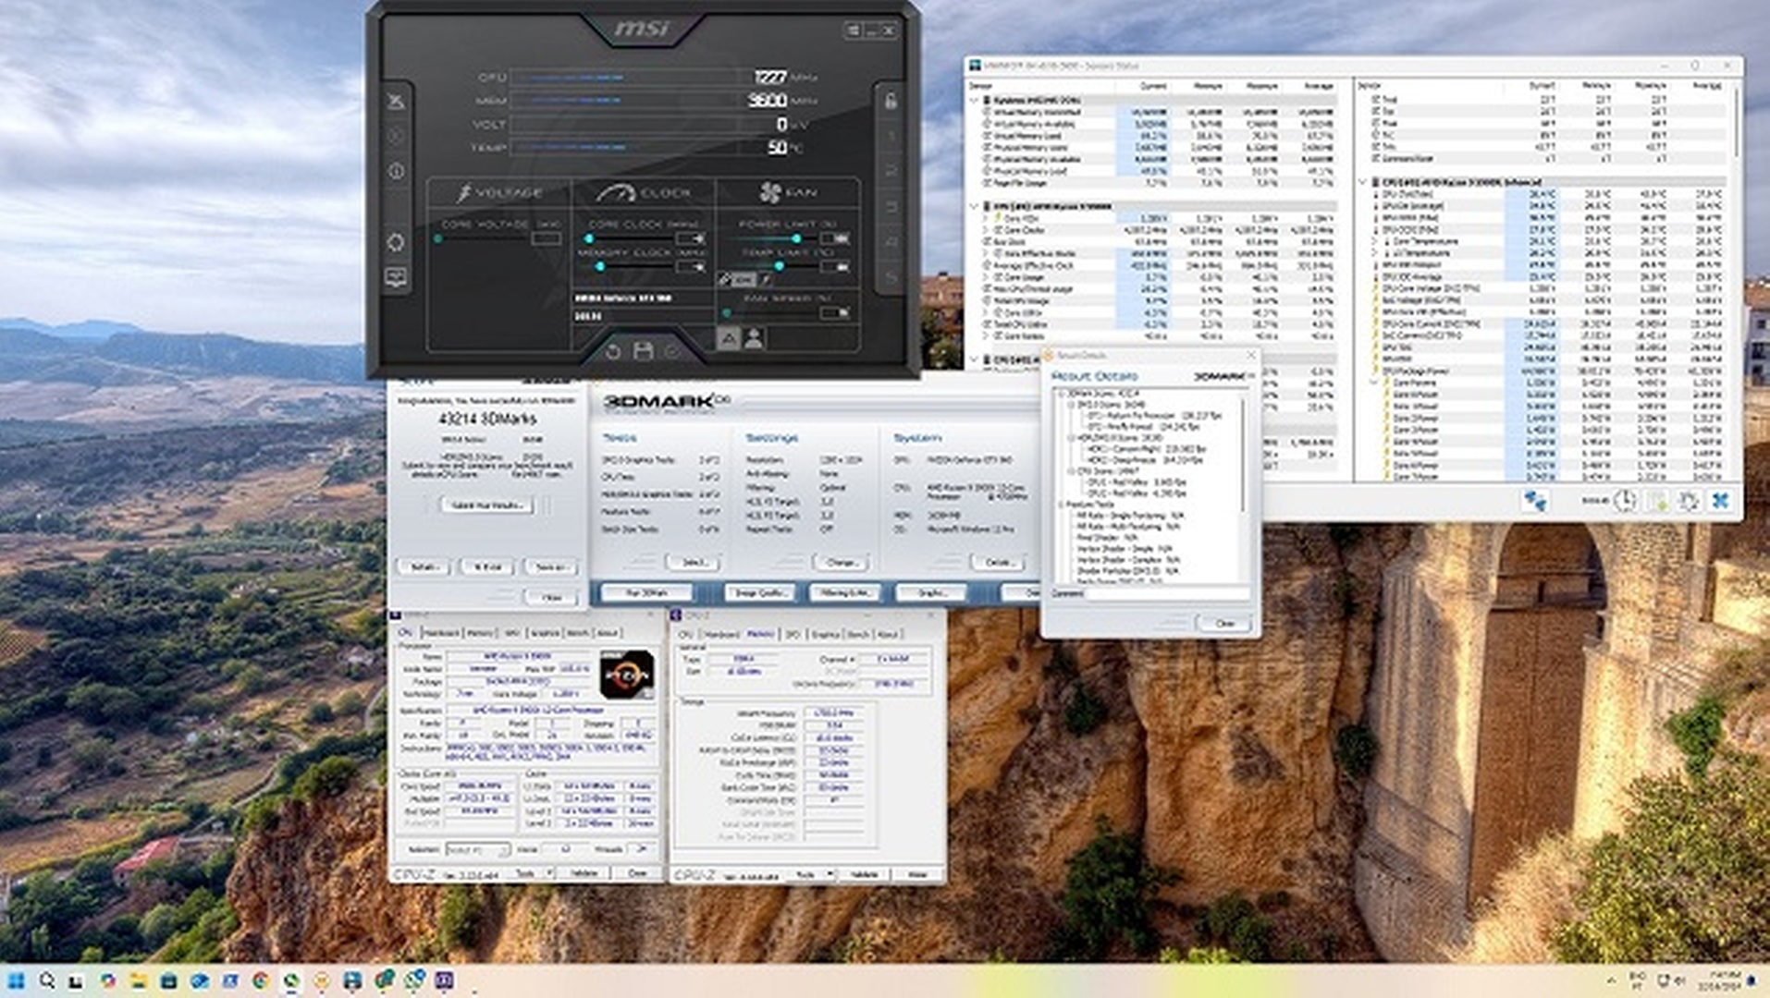The width and height of the screenshot is (1770, 998).
Task: Open taskbar Search icon
Action: click(46, 980)
